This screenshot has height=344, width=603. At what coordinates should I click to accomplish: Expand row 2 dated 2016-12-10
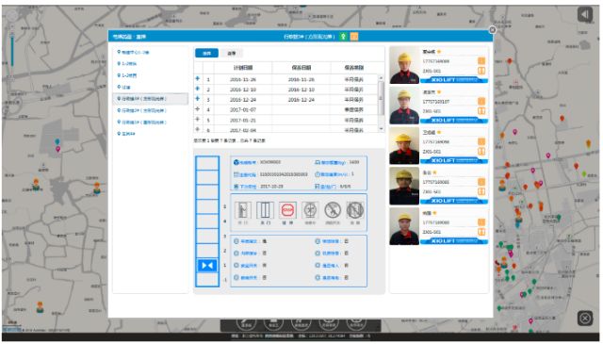click(198, 89)
